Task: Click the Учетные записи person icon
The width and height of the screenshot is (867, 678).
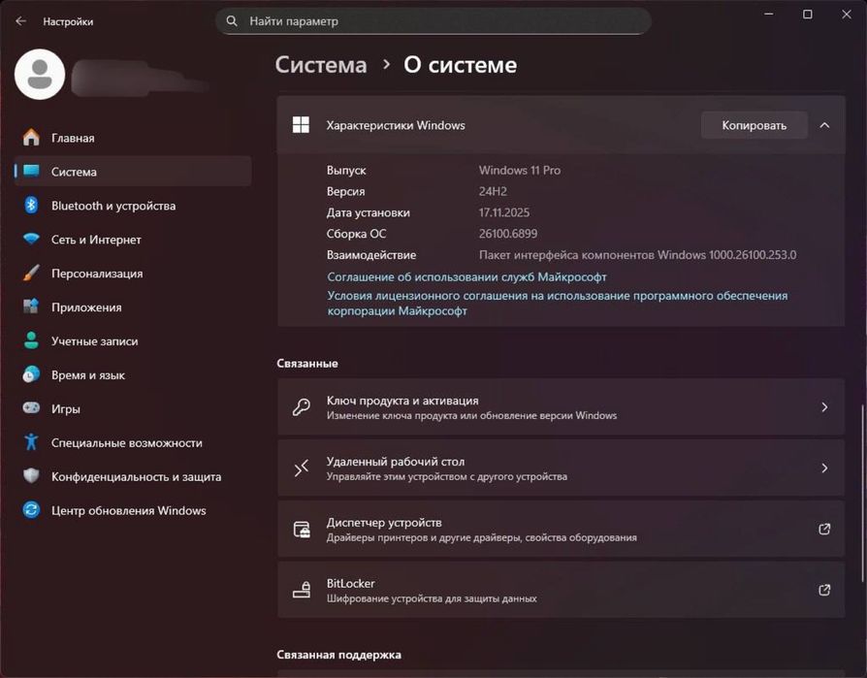Action: 31,340
